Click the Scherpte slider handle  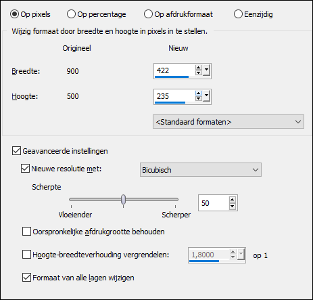(123, 199)
